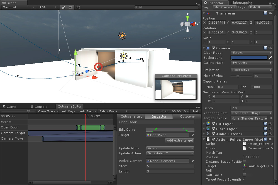Screen dimensions: 278x185
Task: Open the Cutscene List tab
Action: pos(131,116)
